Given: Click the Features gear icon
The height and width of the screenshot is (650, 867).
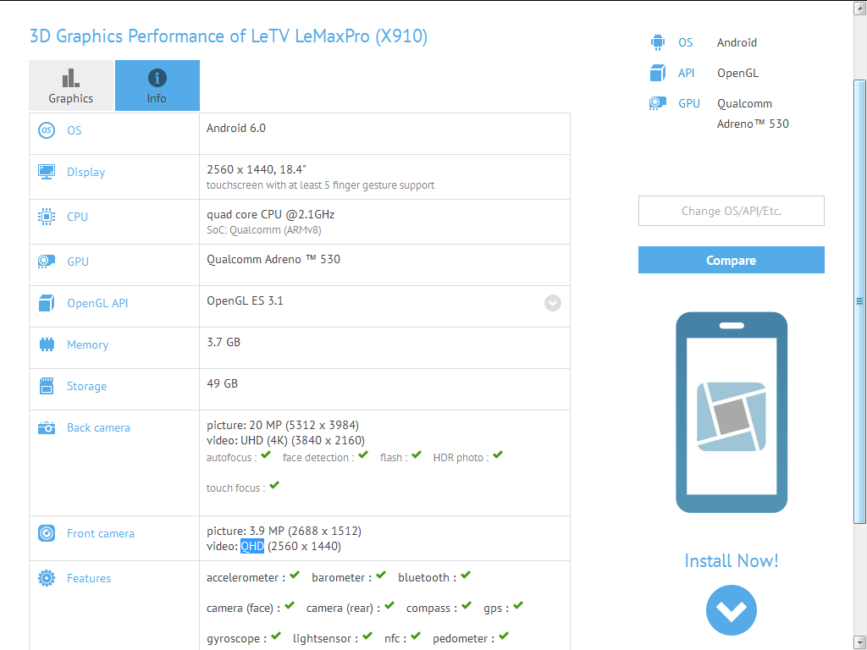Looking at the screenshot, I should [47, 578].
